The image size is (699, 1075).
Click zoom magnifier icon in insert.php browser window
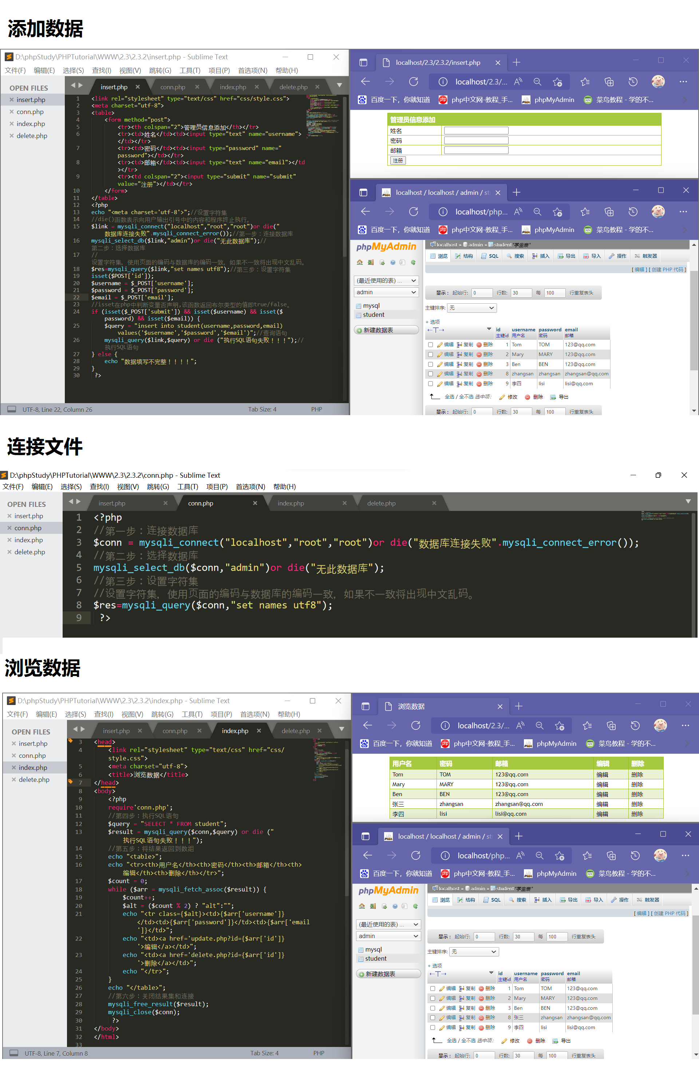[x=537, y=82]
